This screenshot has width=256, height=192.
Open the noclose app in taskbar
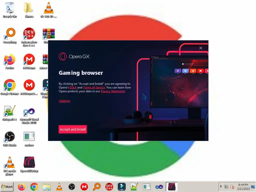click(x=146, y=186)
